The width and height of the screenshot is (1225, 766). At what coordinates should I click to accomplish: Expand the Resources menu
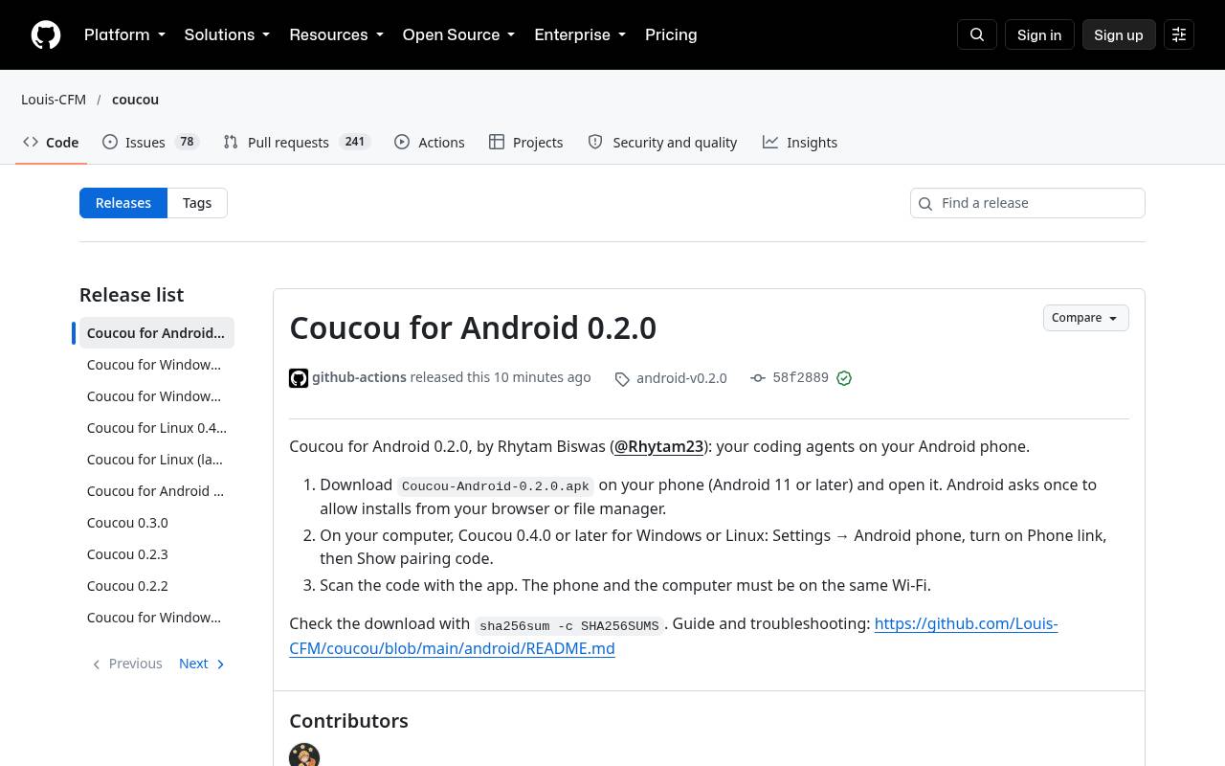336,34
